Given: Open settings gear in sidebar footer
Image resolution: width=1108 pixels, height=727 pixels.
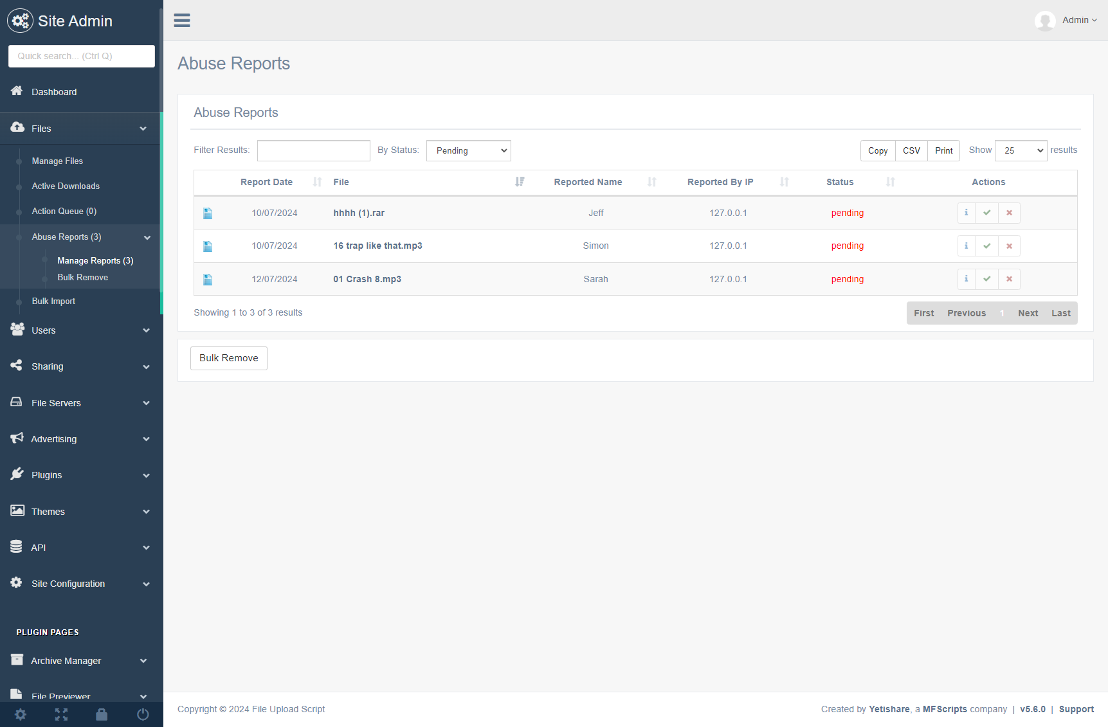Looking at the screenshot, I should (21, 714).
